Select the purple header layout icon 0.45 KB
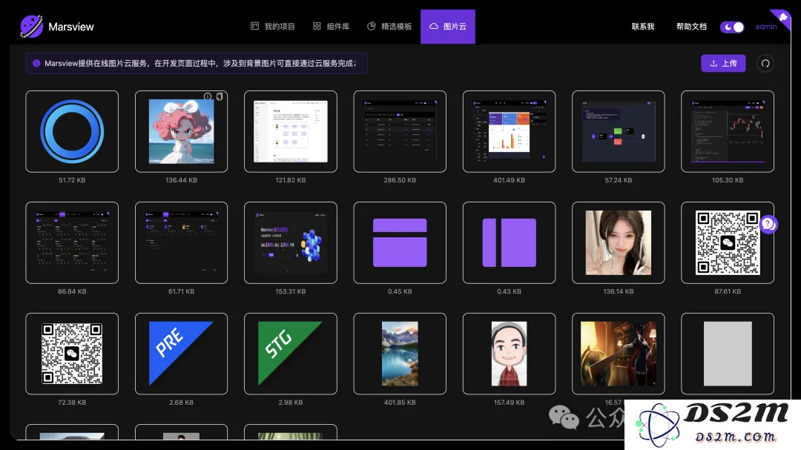Screen dimensions: 801x450 (x=400, y=242)
